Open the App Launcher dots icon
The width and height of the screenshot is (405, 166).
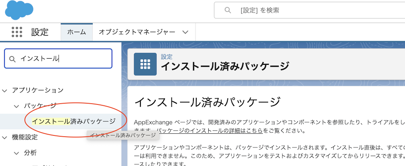17,32
